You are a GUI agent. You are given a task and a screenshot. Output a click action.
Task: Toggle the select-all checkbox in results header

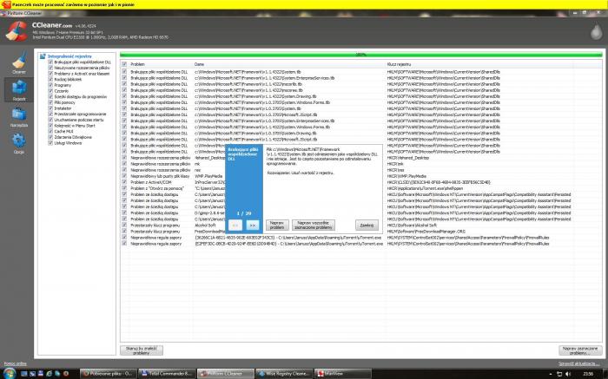tap(124, 64)
